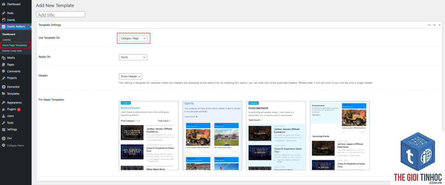Click the Projects pin icon
445x185 pixels.
(3, 78)
